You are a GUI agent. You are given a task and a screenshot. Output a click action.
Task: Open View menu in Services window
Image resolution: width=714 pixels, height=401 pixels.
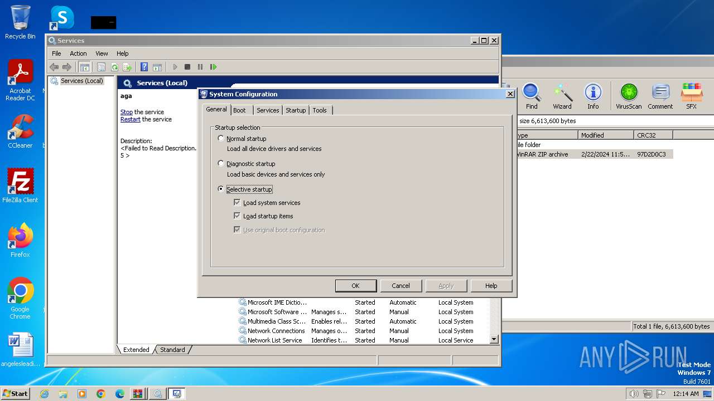click(x=102, y=53)
